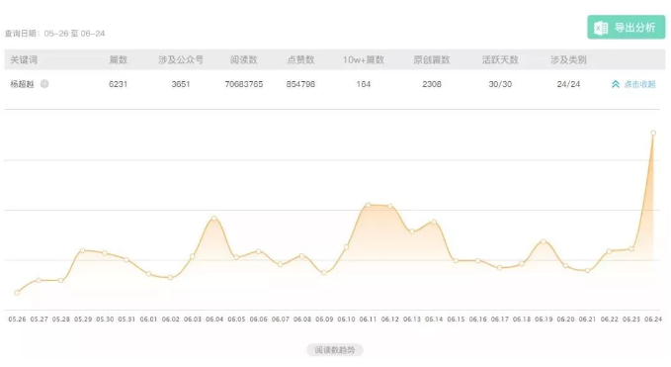Click the 涉及类别 column header
The width and height of the screenshot is (671, 367).
[x=568, y=60]
